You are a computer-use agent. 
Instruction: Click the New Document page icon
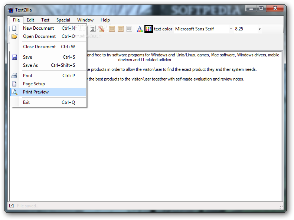click(x=14, y=28)
